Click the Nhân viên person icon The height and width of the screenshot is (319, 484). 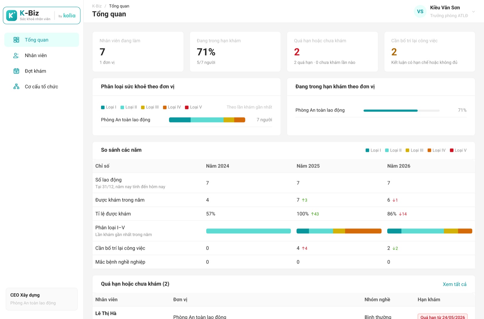(x=16, y=55)
